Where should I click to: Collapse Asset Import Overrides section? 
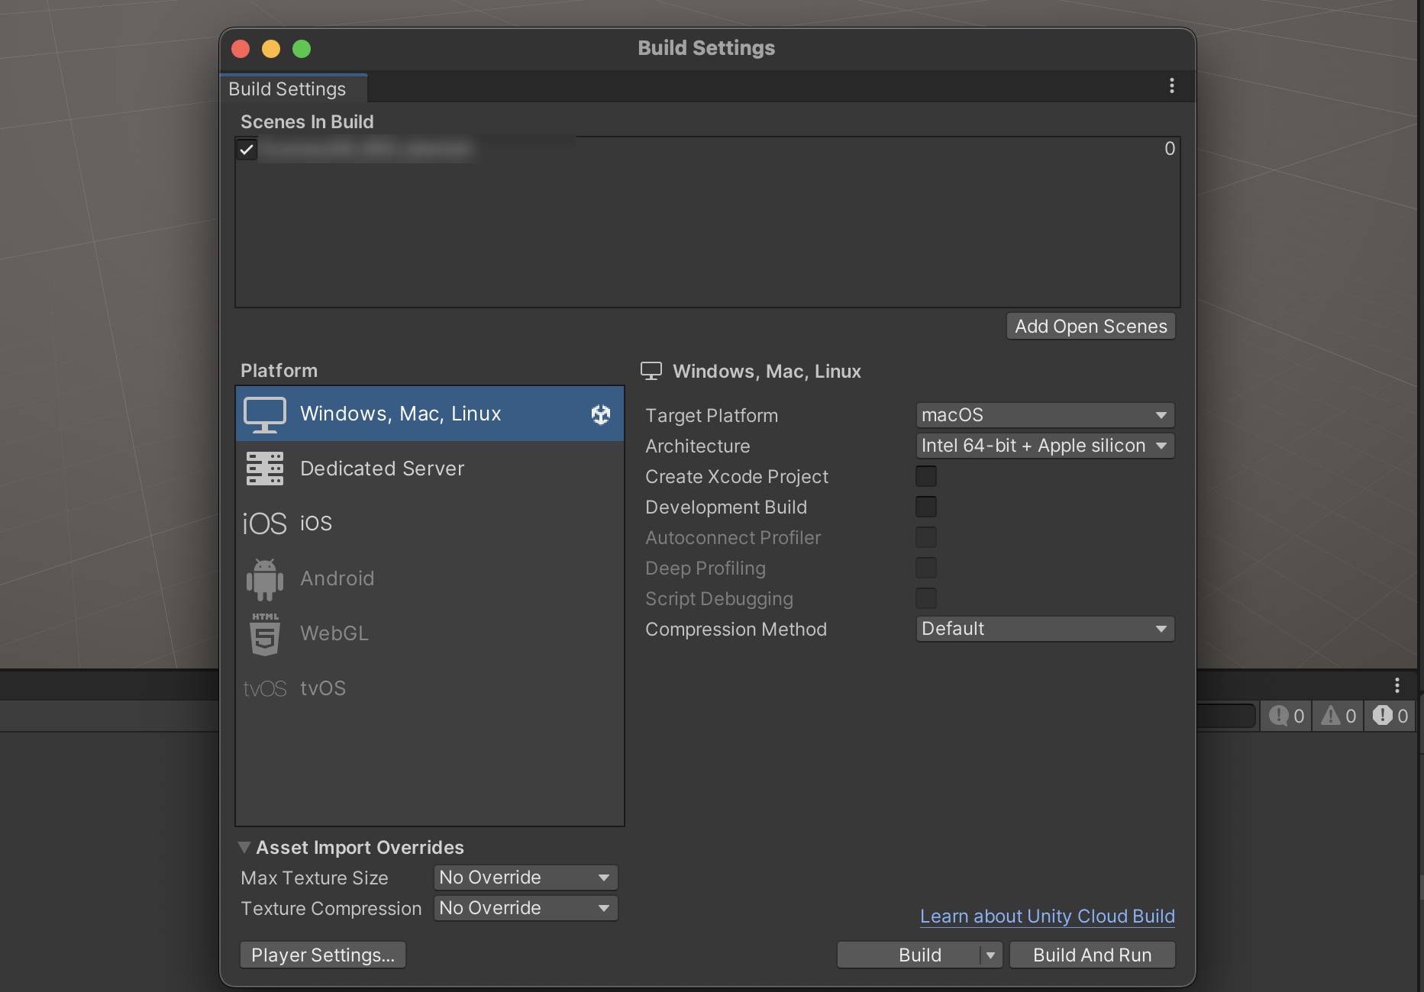[x=244, y=847]
